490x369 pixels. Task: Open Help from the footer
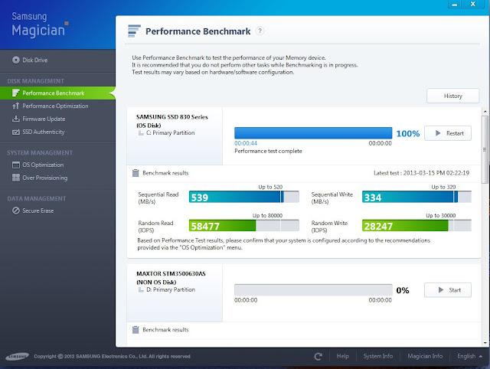(x=342, y=356)
